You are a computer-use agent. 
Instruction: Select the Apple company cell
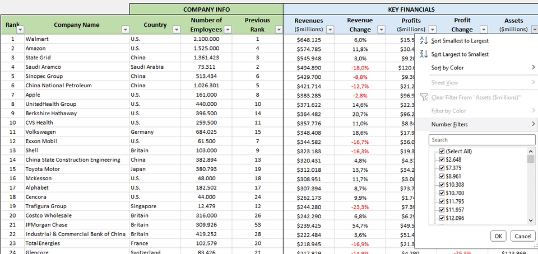point(77,95)
